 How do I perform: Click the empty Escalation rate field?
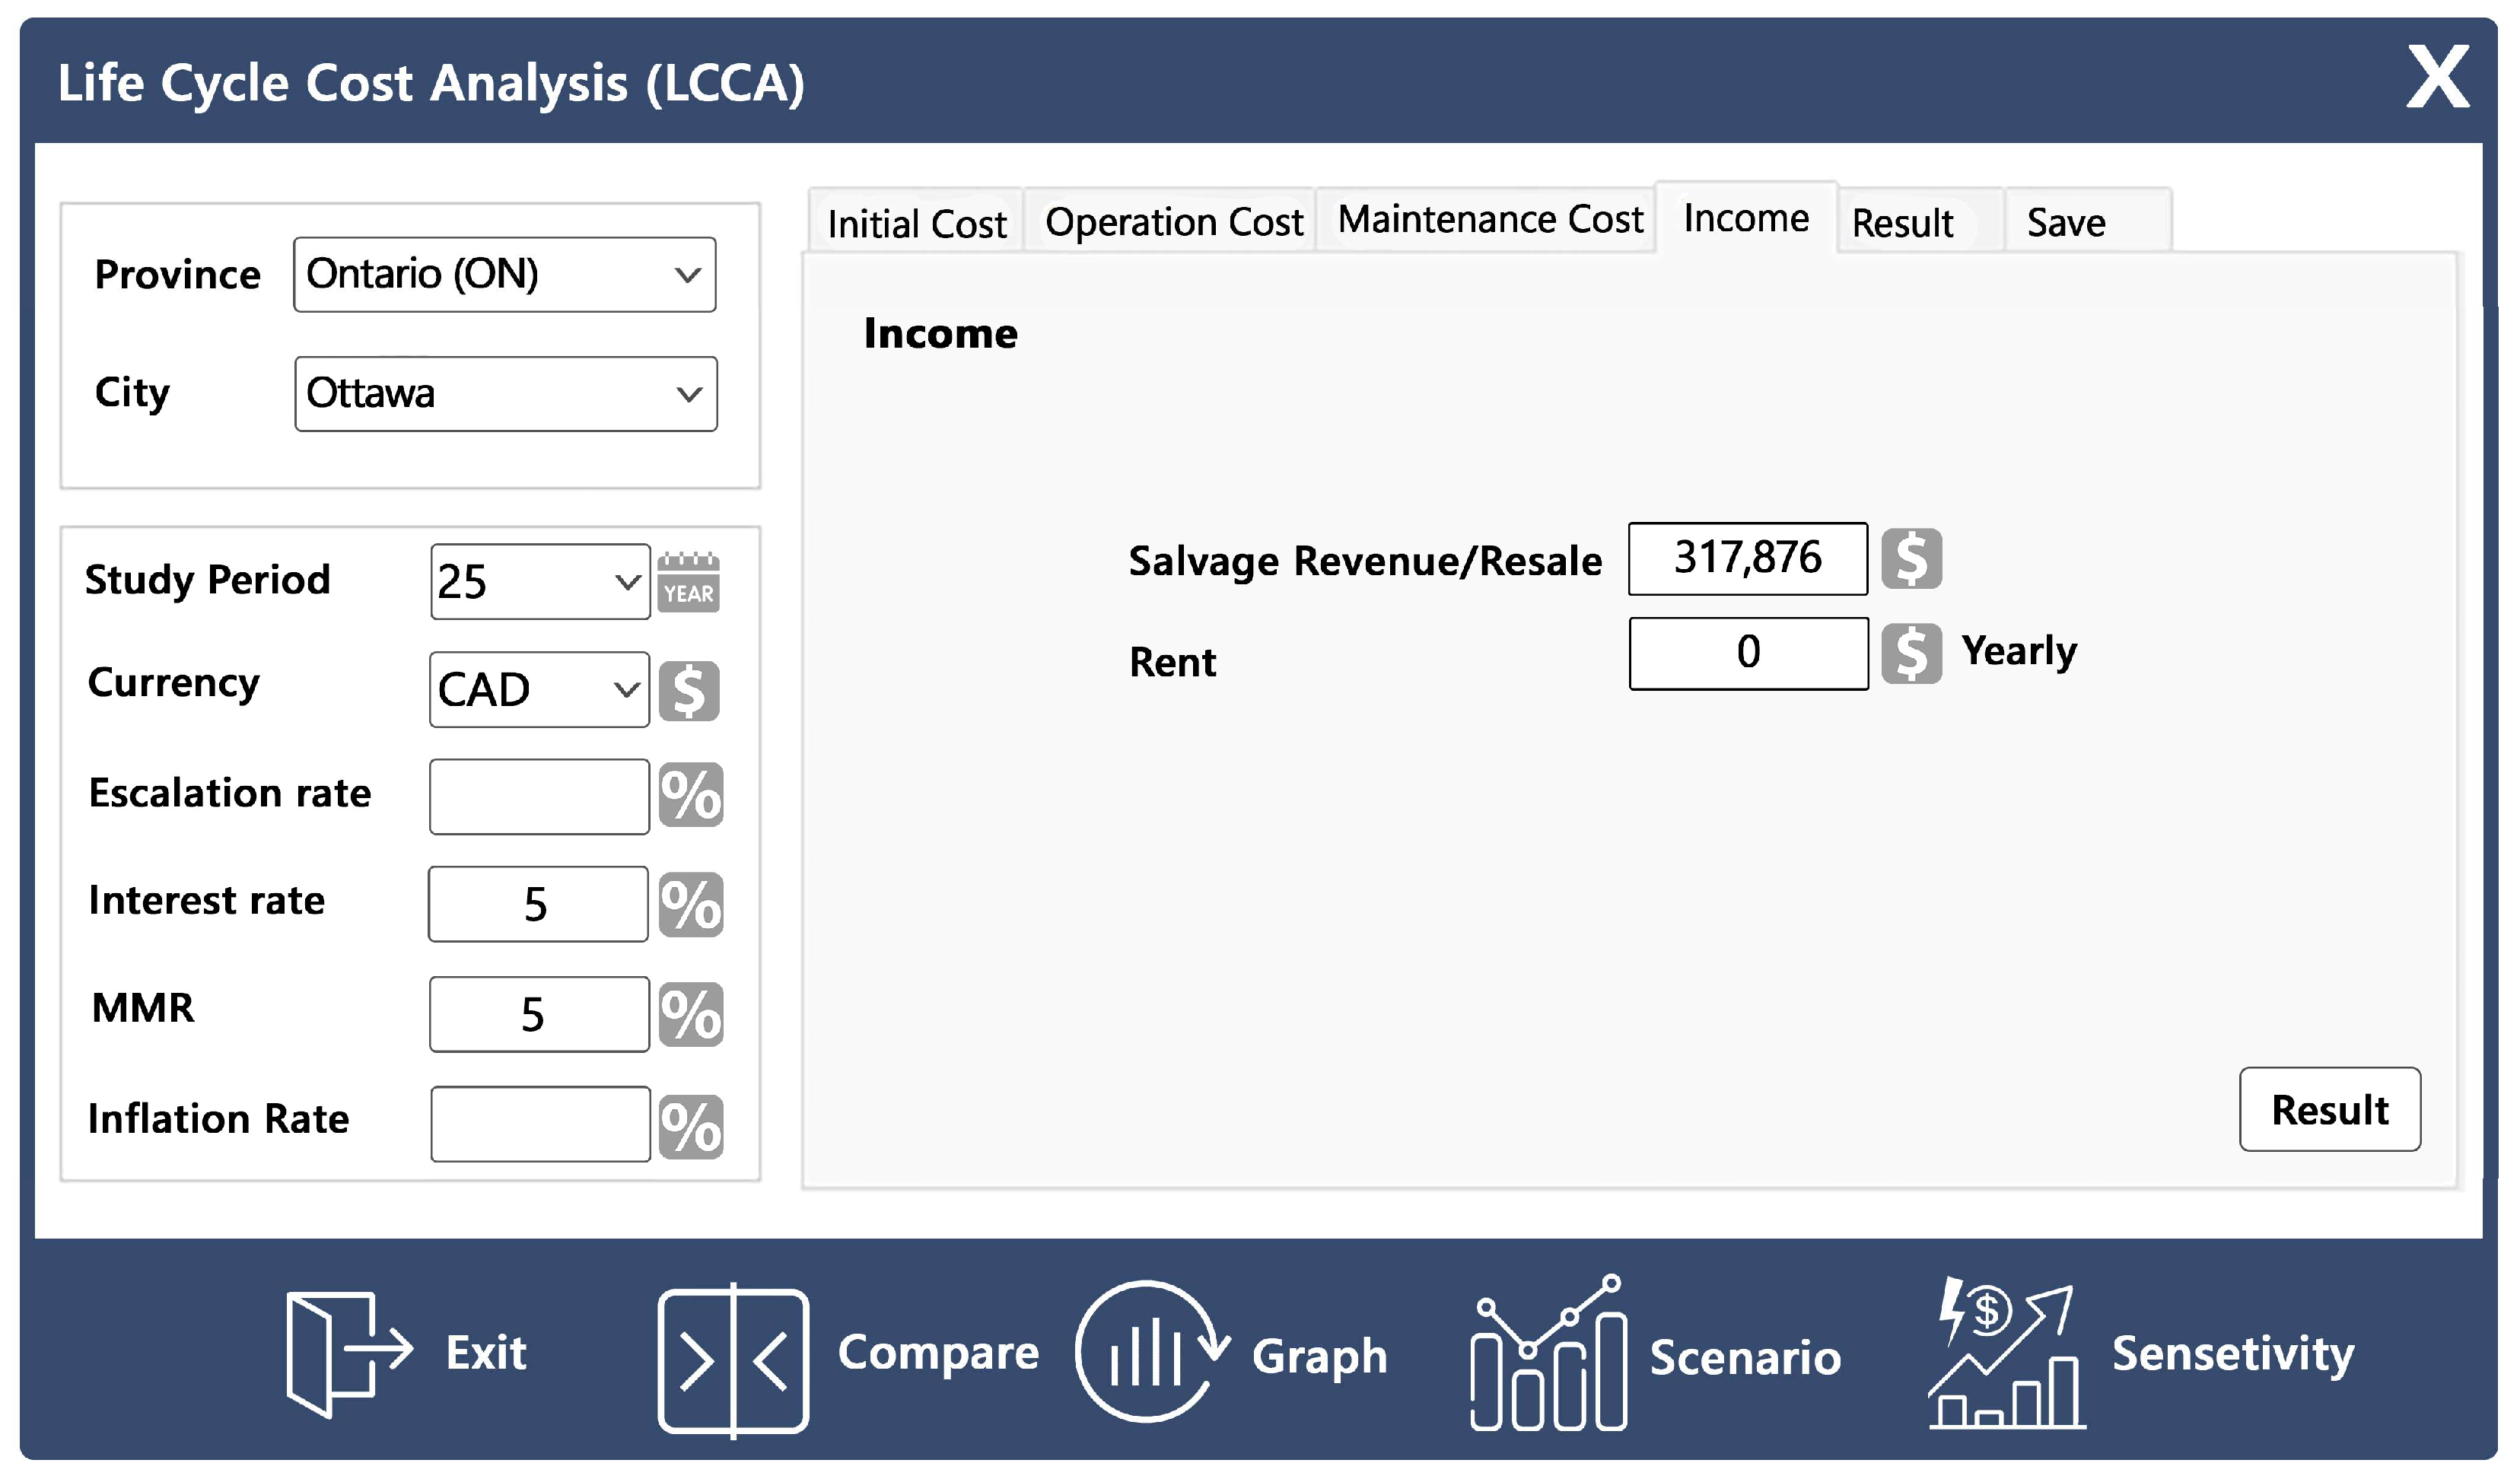point(539,797)
